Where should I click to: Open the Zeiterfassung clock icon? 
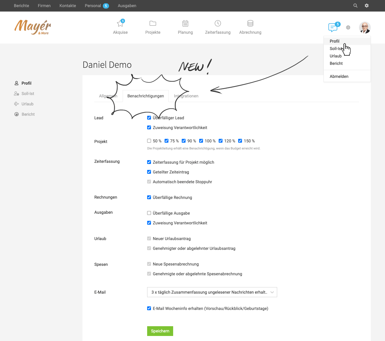click(x=218, y=23)
